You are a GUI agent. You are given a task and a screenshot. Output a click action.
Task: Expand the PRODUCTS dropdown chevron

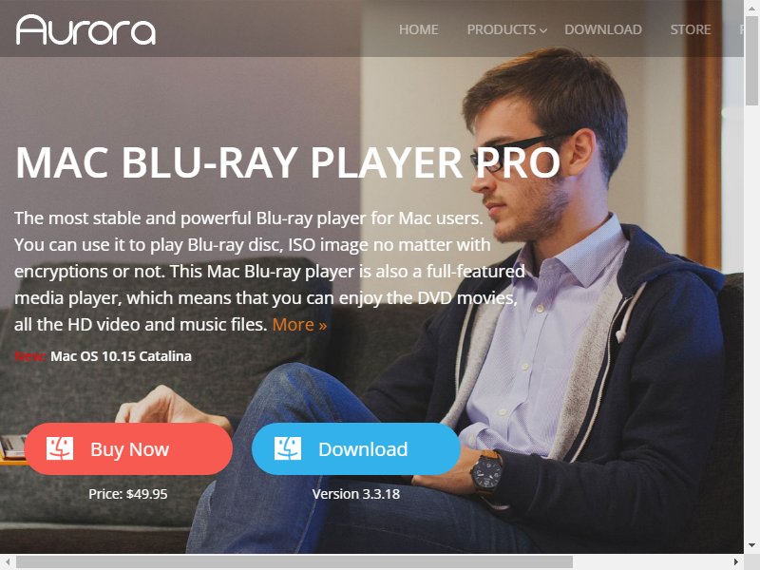coord(543,30)
